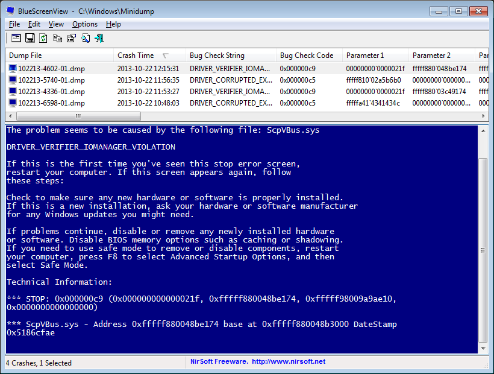Click right arrow of dump list horizontal scrollbar
This screenshot has height=374, width=494.
tap(484, 116)
